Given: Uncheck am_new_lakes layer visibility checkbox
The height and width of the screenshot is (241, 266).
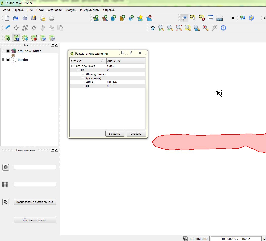Looking at the screenshot, I should pos(8,51).
